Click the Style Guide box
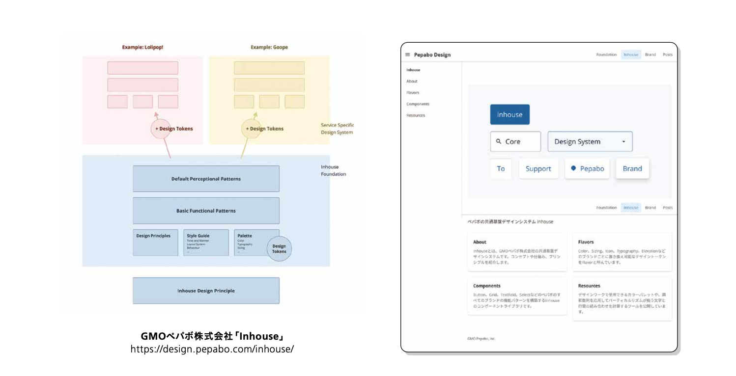Viewport: 736px width, 376px height. (206, 242)
